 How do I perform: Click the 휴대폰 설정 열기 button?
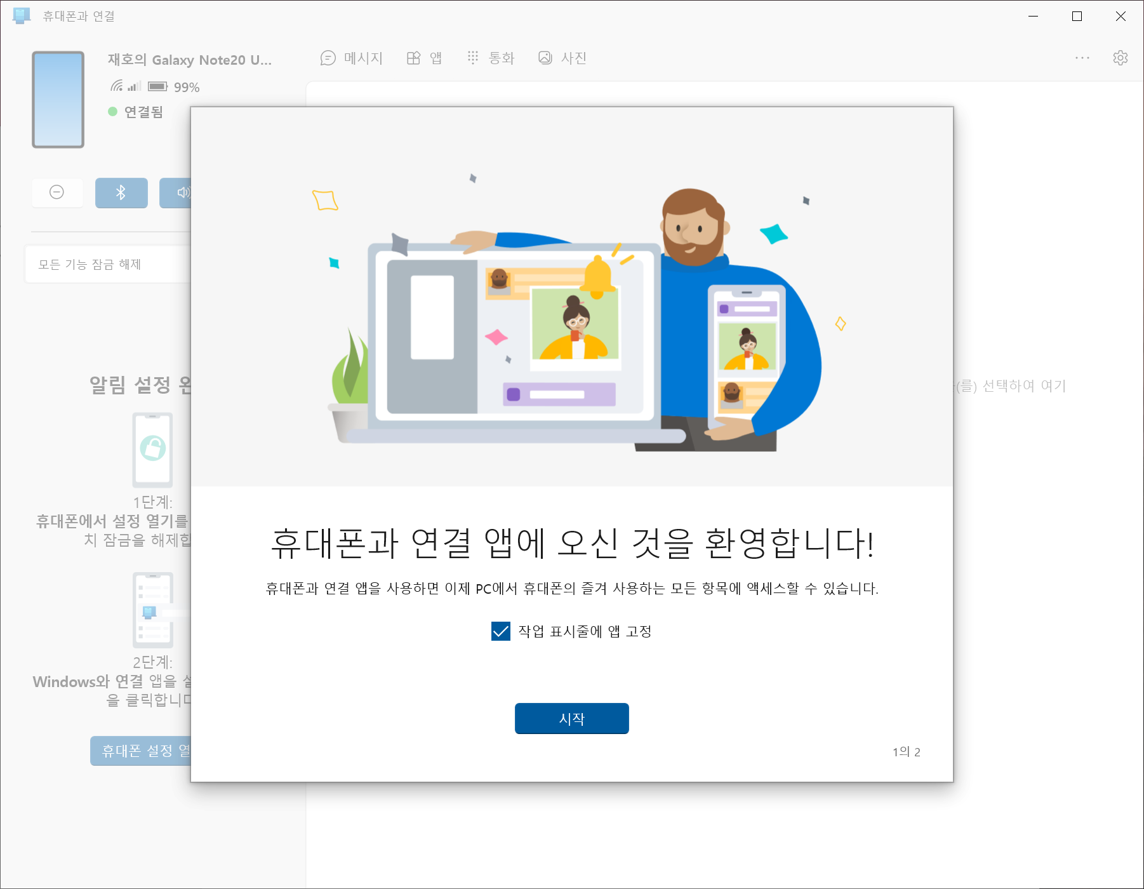(141, 751)
